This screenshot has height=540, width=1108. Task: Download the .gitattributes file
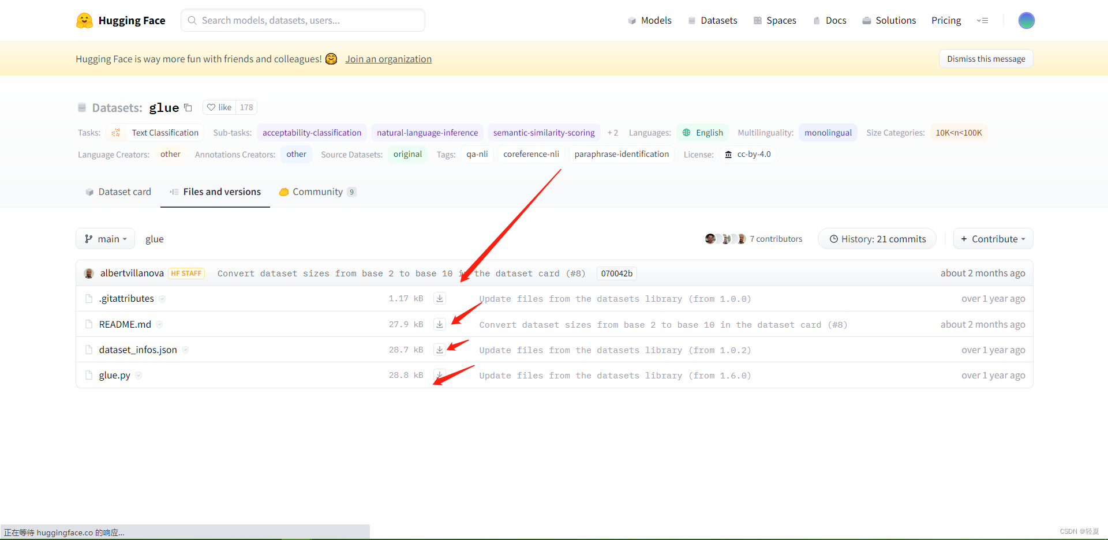(x=440, y=298)
